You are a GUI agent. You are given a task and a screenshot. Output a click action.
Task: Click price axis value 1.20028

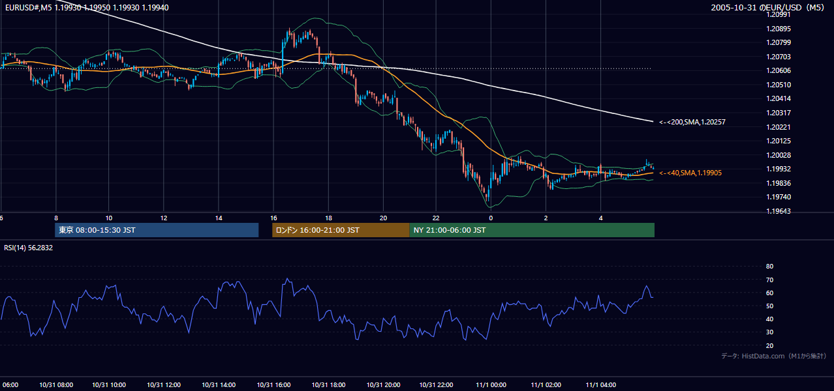[x=779, y=155]
